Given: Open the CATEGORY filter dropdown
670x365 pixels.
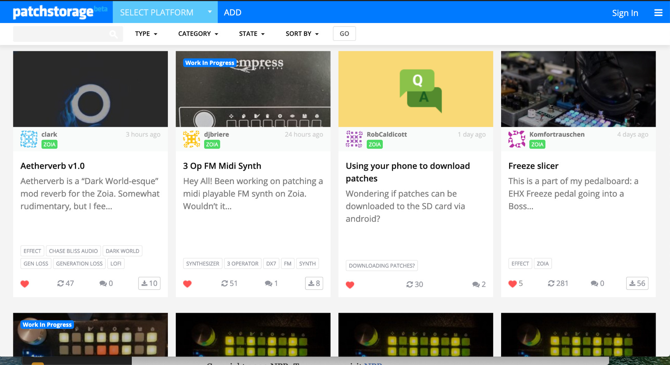Looking at the screenshot, I should pyautogui.click(x=198, y=34).
